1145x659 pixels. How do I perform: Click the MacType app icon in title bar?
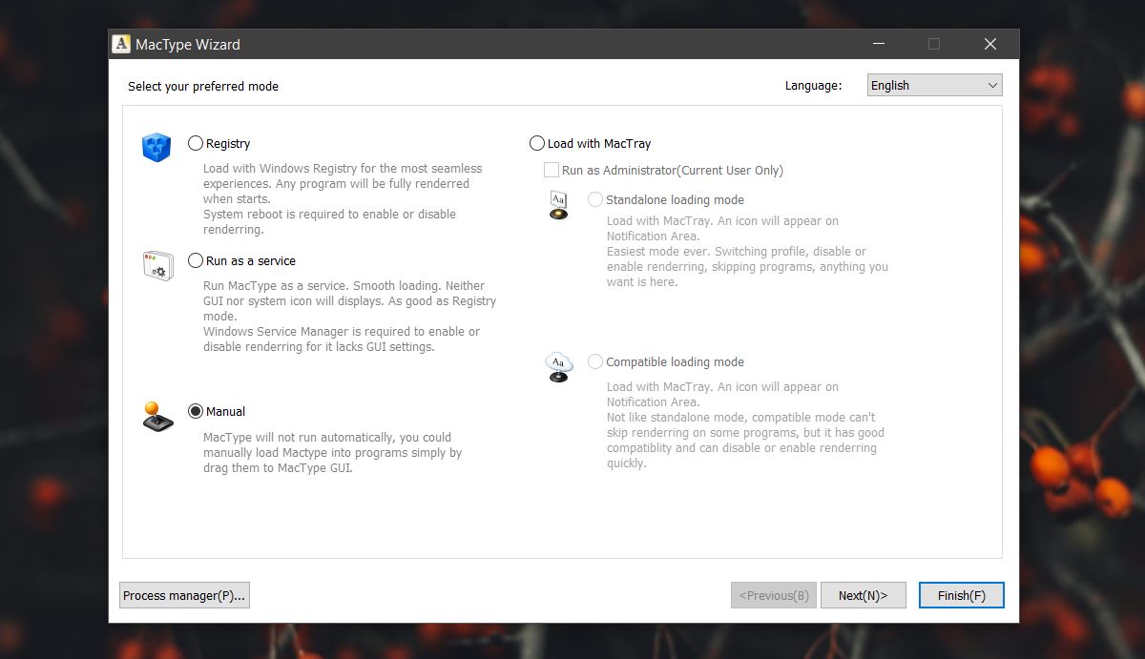(x=121, y=44)
